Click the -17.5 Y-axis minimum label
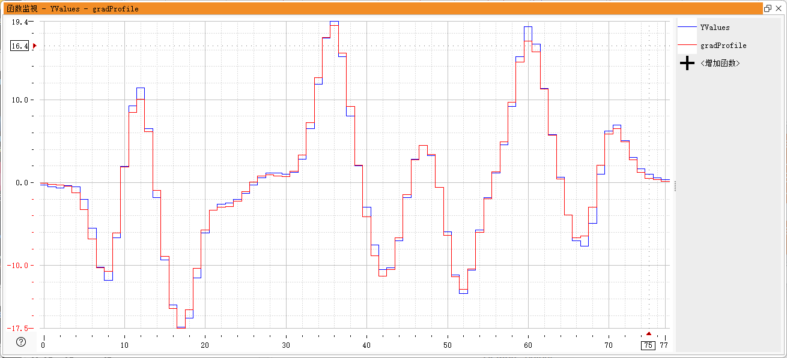 [x=17, y=328]
